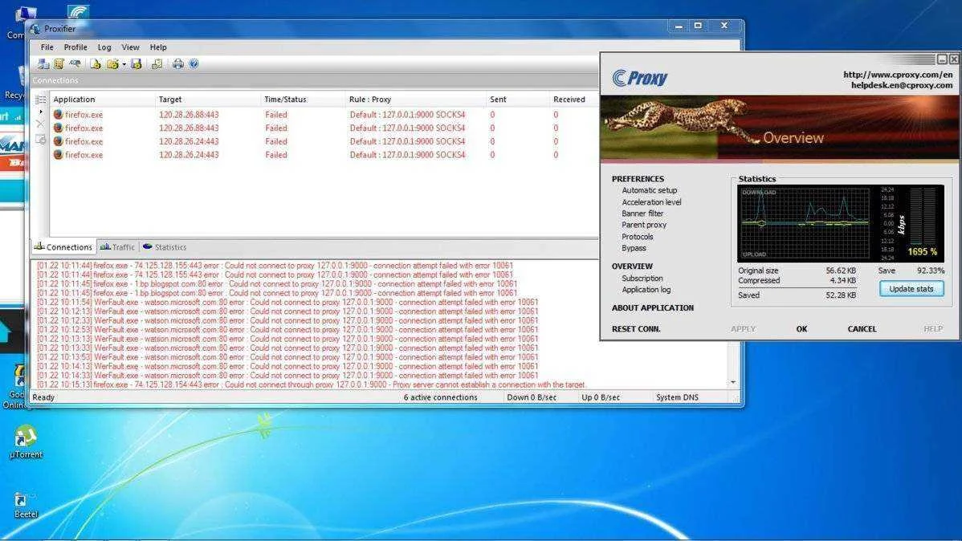Viewport: 962px width, 541px height.
Task: Sort by the Target column header
Action: [x=208, y=100]
